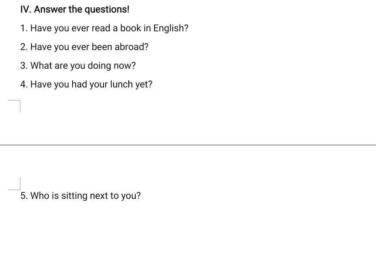This screenshot has height=258, width=376.
Task: Click "ever" in the first question
Action: (80, 28)
